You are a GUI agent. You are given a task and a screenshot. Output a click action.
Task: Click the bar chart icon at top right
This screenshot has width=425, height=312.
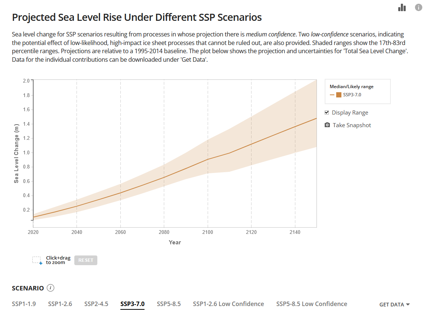coord(402,7)
